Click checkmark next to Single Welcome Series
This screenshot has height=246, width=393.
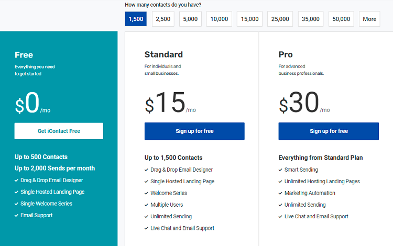click(x=16, y=204)
